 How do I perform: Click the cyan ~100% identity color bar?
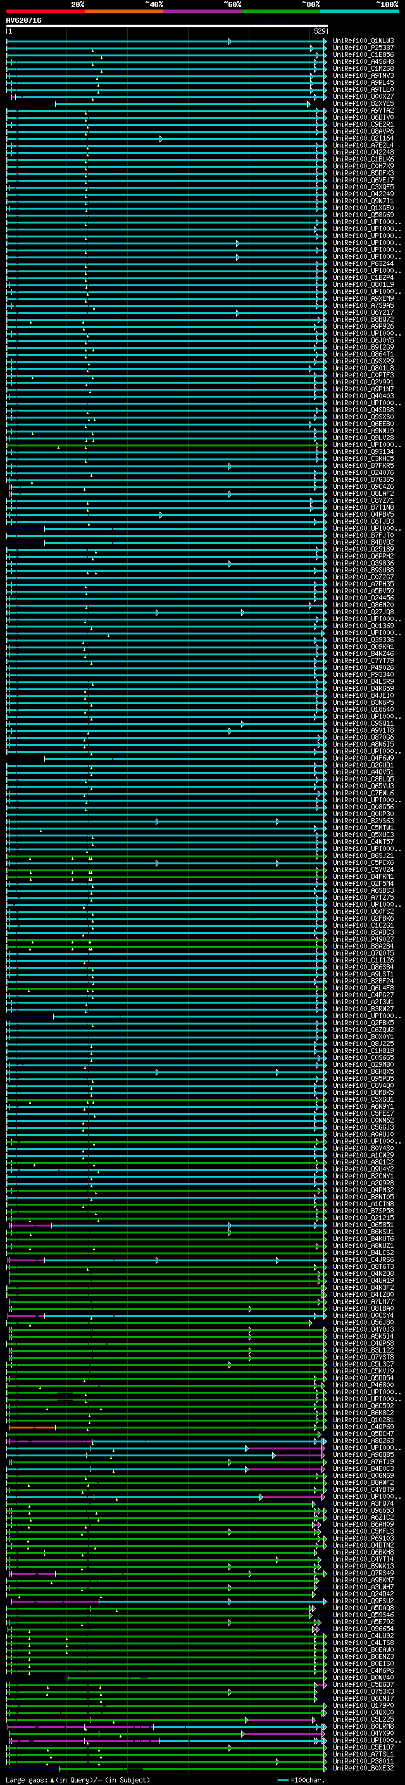(x=360, y=11)
